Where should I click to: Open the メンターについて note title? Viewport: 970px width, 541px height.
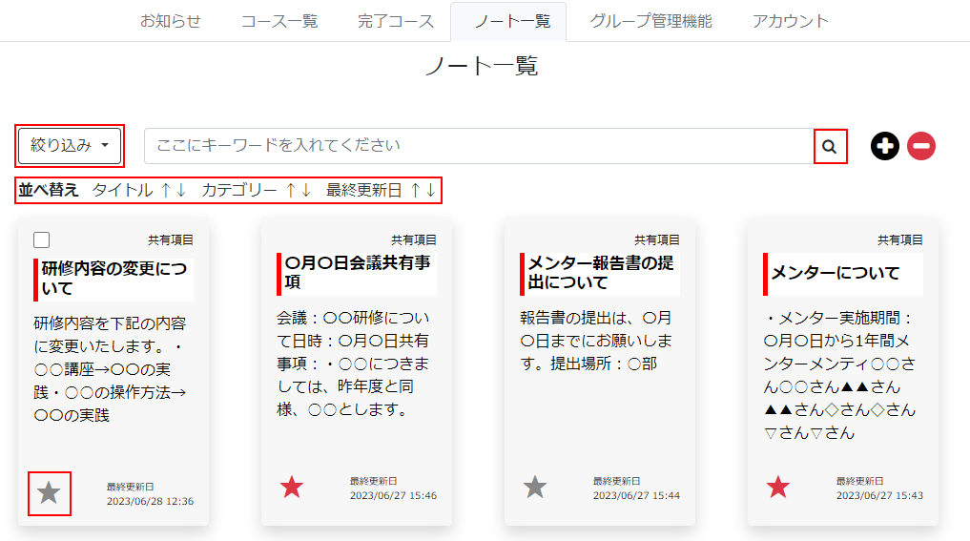835,273
